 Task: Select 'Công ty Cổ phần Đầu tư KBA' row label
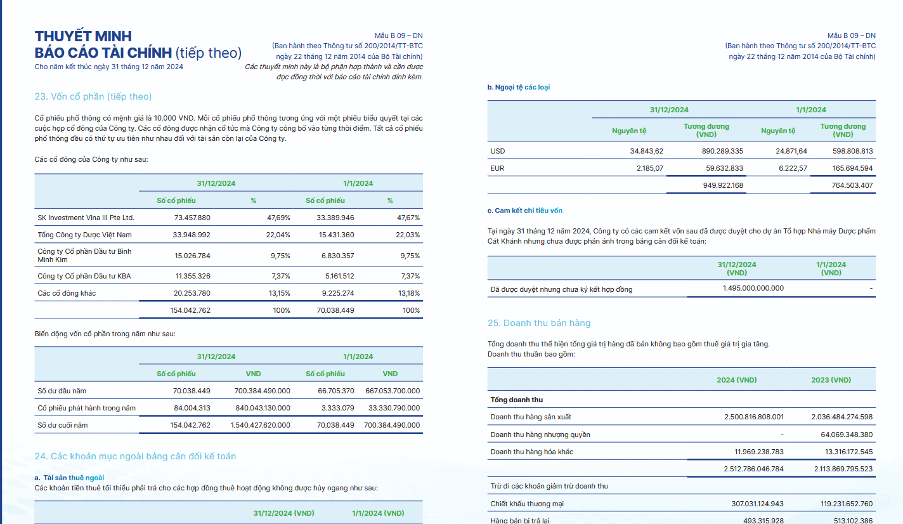[84, 276]
